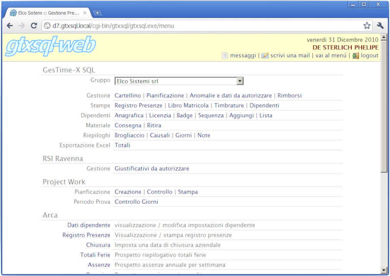Click the scrollbar up arrow
Viewport: 390px width, 276px height.
tap(384, 38)
